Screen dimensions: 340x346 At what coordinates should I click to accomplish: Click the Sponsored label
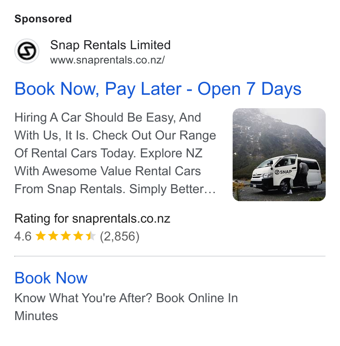(x=43, y=19)
